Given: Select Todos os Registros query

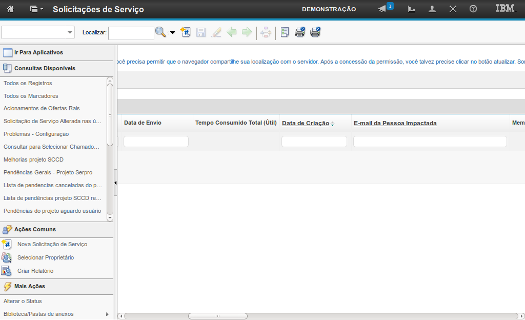Looking at the screenshot, I should (x=28, y=83).
